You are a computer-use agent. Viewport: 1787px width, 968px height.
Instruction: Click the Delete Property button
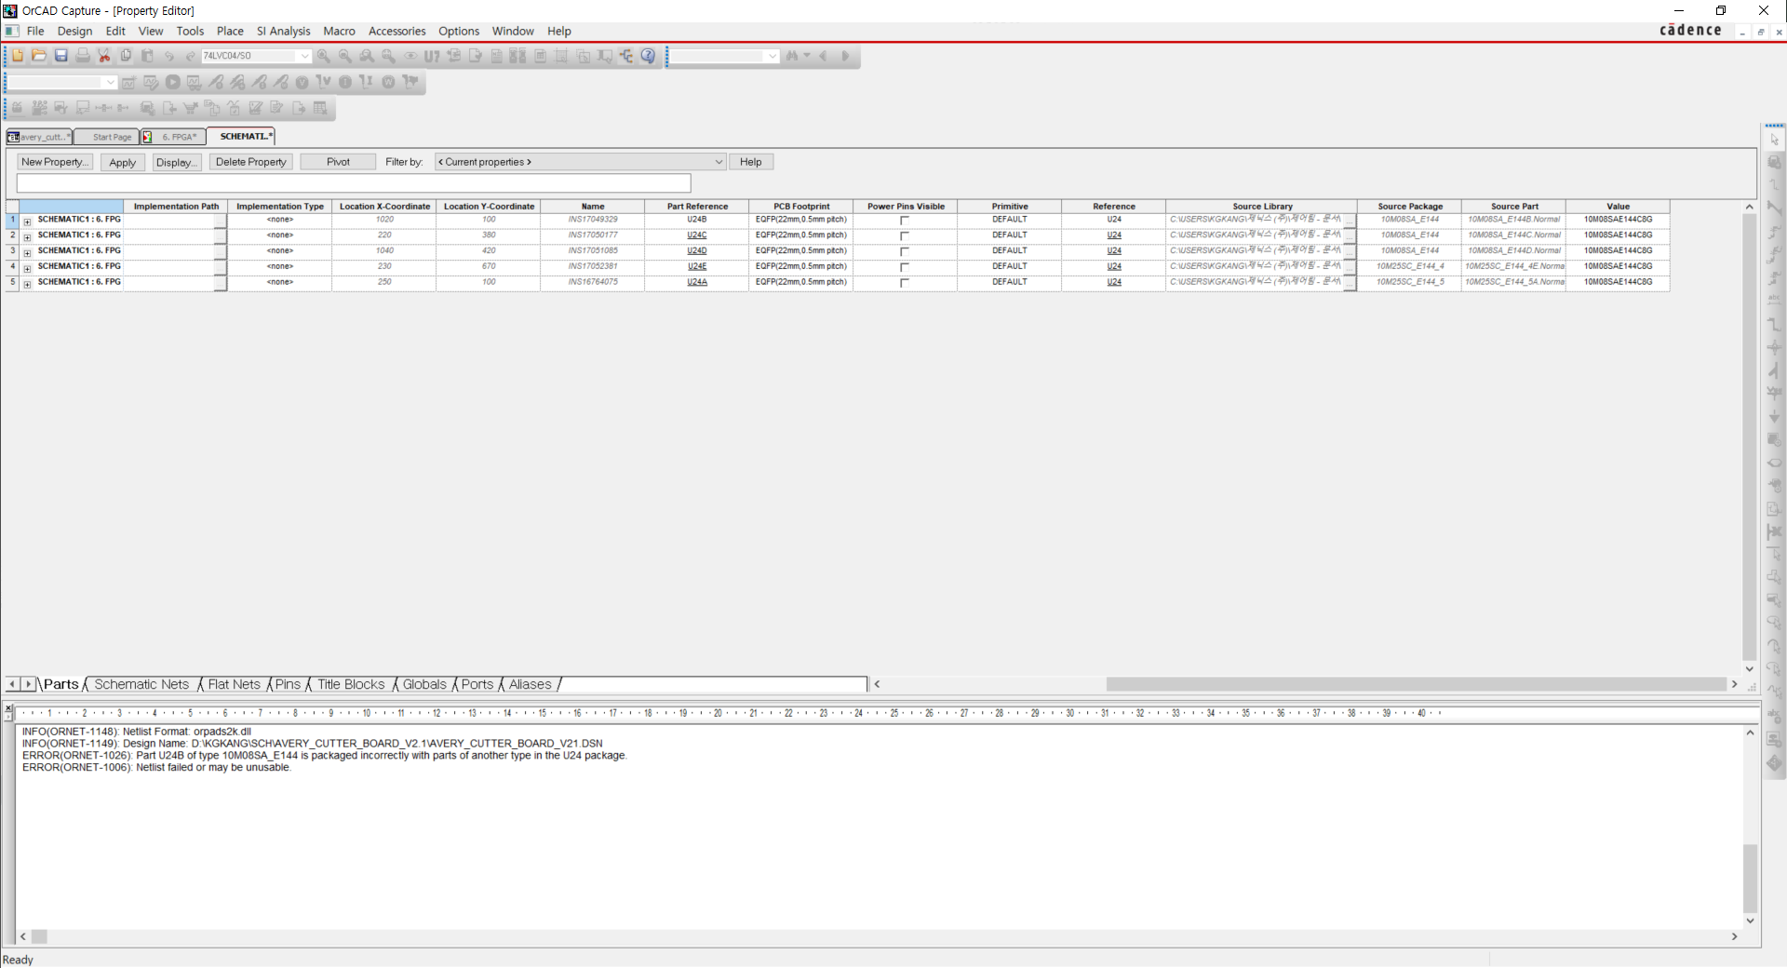tap(251, 162)
